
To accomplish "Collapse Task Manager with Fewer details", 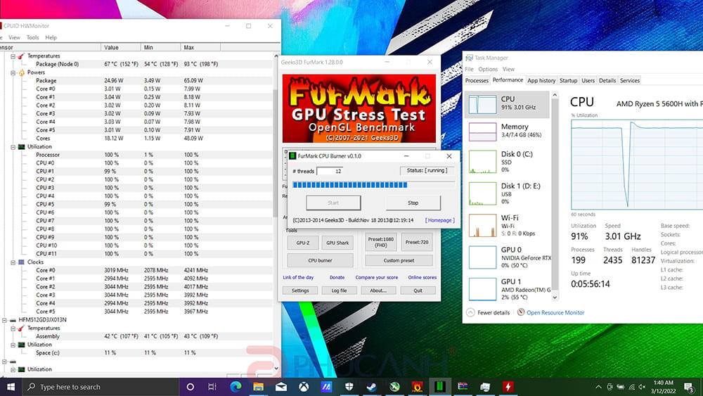I will (489, 312).
